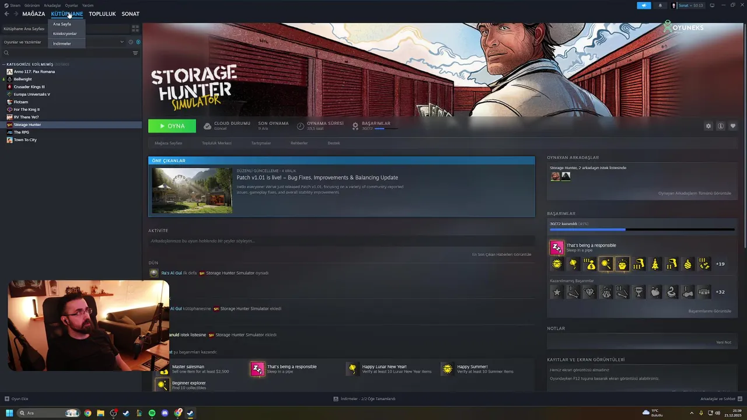Open the notifications bell

pyautogui.click(x=661, y=5)
